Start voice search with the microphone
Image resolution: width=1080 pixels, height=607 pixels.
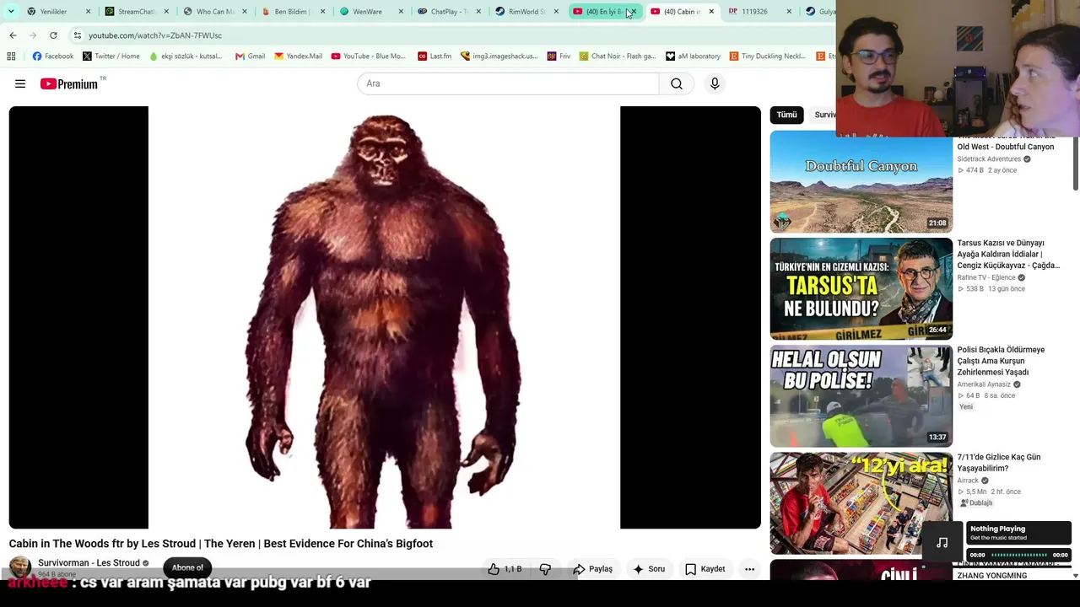(x=715, y=83)
